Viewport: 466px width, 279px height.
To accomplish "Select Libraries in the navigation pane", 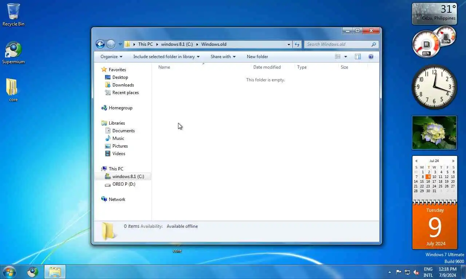I will (113, 123).
